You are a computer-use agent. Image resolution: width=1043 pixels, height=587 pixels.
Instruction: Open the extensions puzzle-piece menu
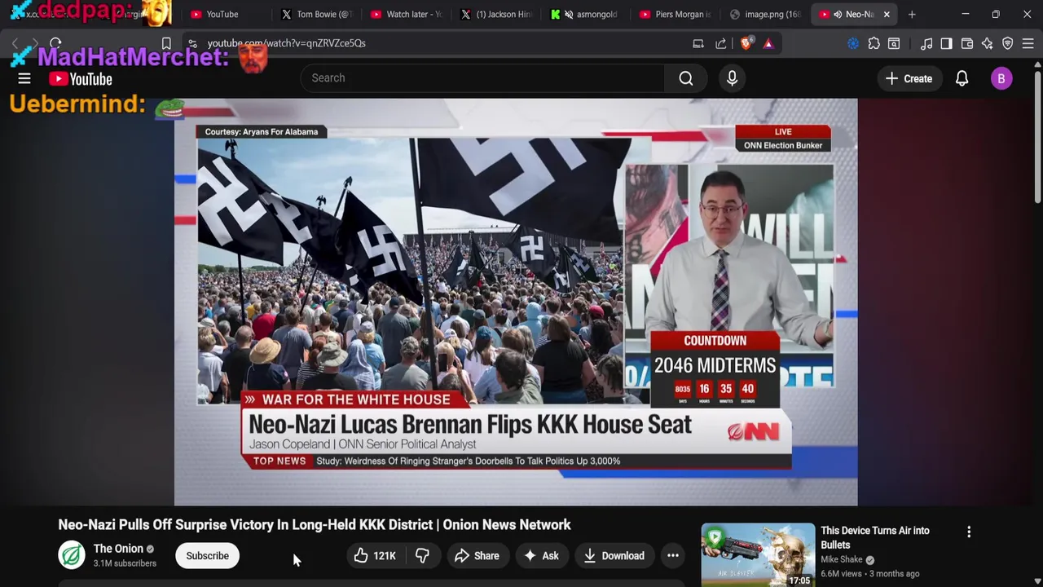[x=874, y=43]
